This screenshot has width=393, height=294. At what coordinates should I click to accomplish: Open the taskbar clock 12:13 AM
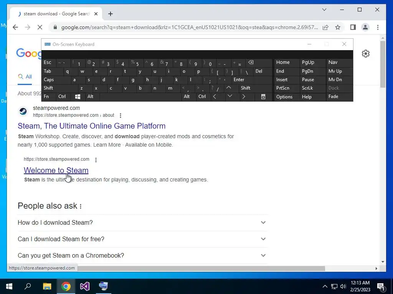(360, 286)
